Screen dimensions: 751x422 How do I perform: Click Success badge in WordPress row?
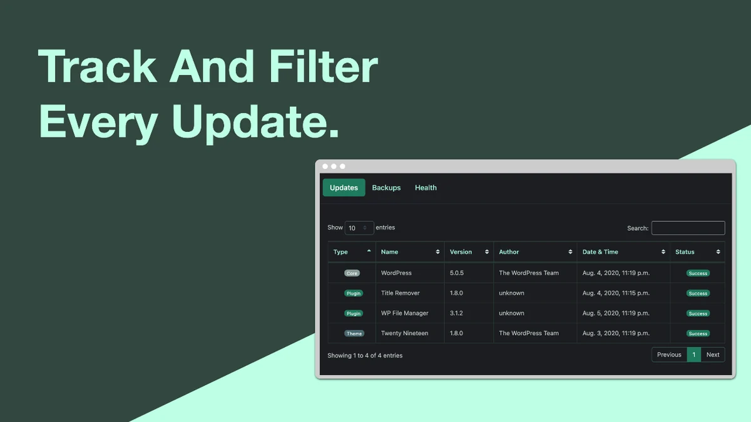click(x=698, y=273)
